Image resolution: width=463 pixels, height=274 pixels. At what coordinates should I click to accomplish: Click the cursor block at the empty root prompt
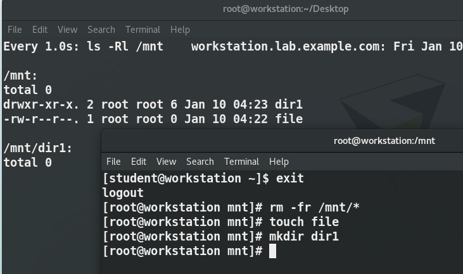[272, 251]
